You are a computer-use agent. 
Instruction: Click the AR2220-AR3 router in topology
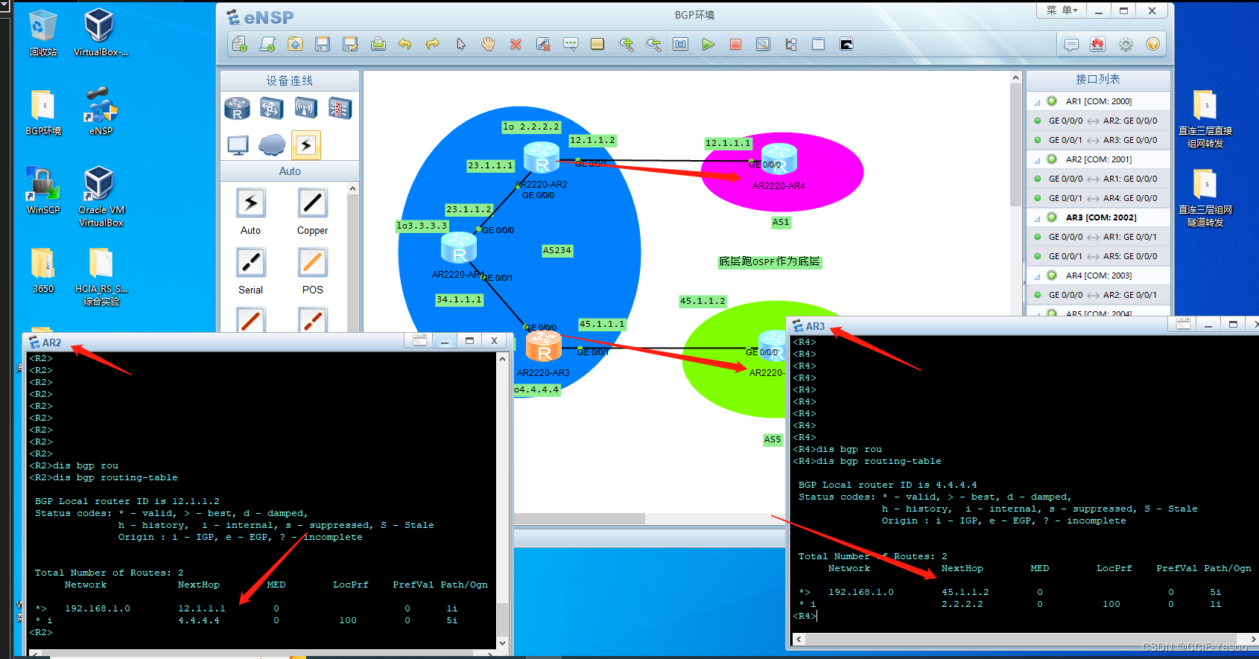(544, 347)
